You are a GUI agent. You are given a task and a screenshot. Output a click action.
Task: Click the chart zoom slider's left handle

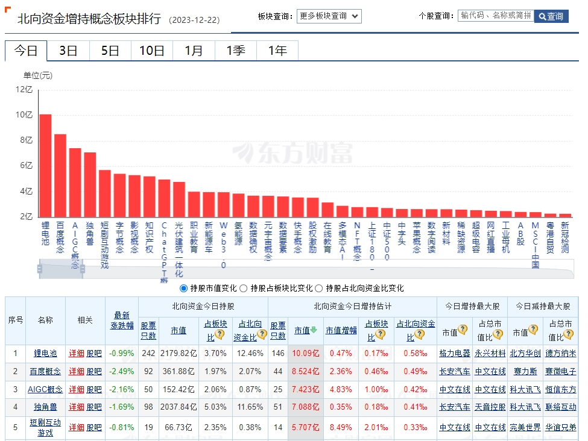[40, 269]
